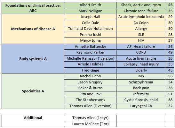Image resolution: width=175 pixels, height=128 pixels.
Task: Click the Toni and Dave Hutchinson cell
Action: (x=90, y=29)
